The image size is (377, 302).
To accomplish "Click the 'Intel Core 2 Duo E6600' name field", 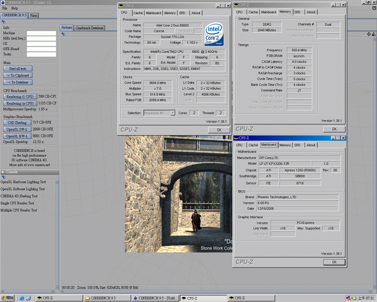I will pos(173,25).
